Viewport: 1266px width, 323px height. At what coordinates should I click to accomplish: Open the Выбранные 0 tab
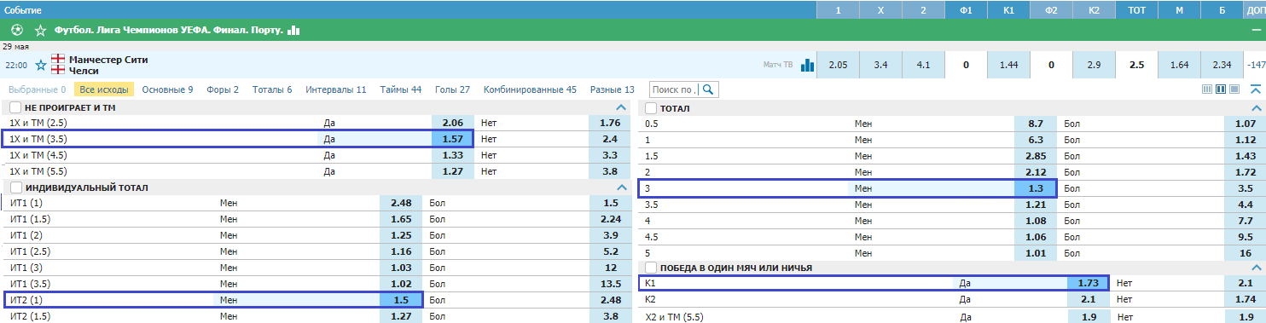tap(38, 89)
